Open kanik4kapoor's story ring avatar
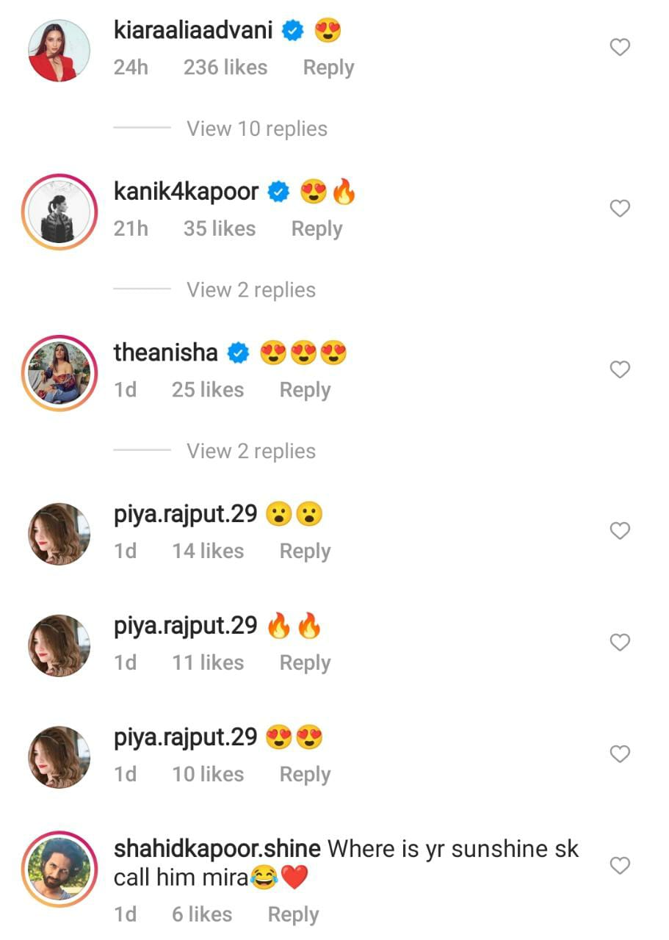 (x=59, y=211)
